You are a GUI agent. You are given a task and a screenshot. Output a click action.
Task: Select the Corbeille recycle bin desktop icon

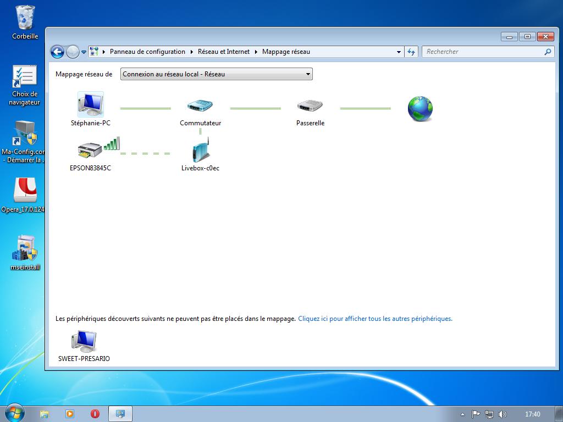pyautogui.click(x=25, y=22)
